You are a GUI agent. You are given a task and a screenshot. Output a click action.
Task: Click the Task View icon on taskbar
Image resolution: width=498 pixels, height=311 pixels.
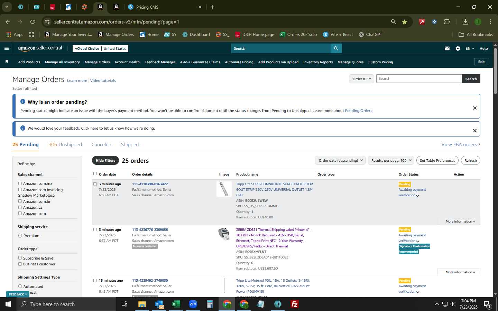click(x=124, y=304)
